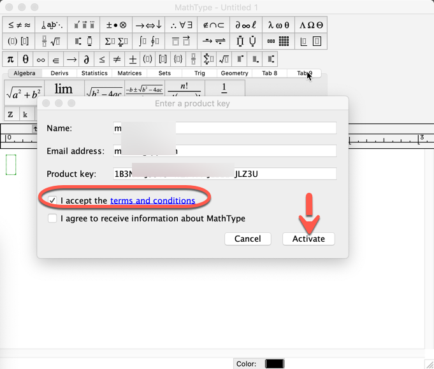Focus the Name input field
Viewport: 434px width, 369px height.
click(x=225, y=128)
